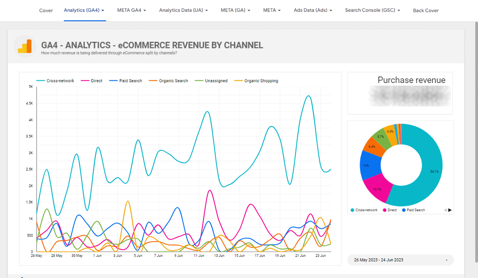
Task: Click the blurred Purchase revenue value
Action: (x=409, y=96)
